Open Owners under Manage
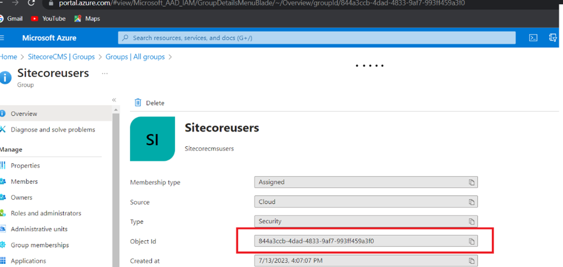The height and width of the screenshot is (267, 563). click(21, 198)
